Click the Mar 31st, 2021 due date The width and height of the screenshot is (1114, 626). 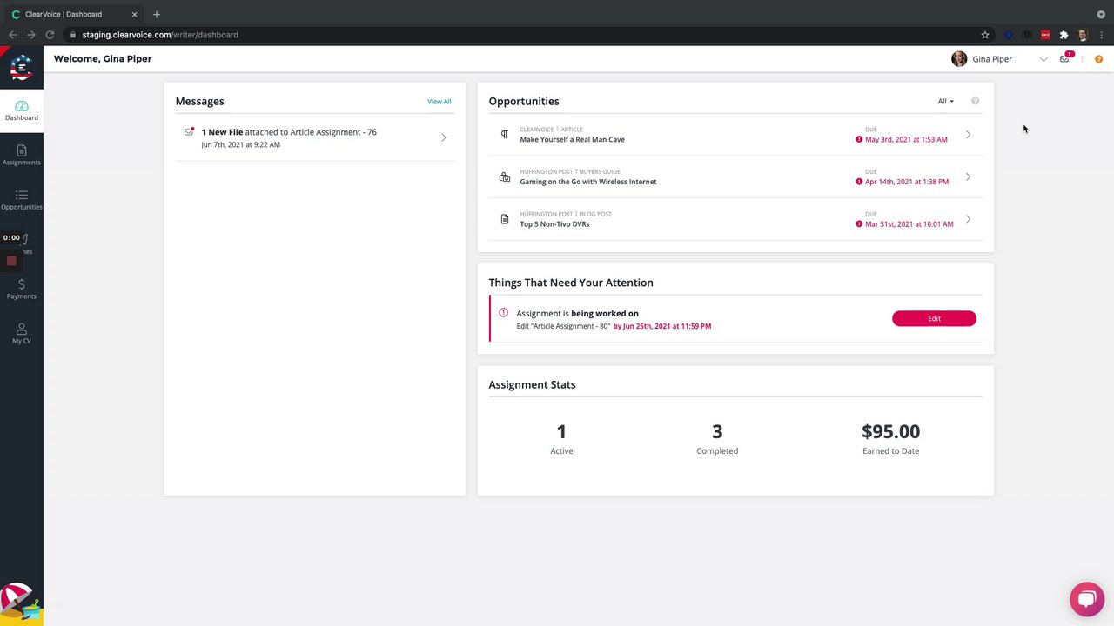909,224
